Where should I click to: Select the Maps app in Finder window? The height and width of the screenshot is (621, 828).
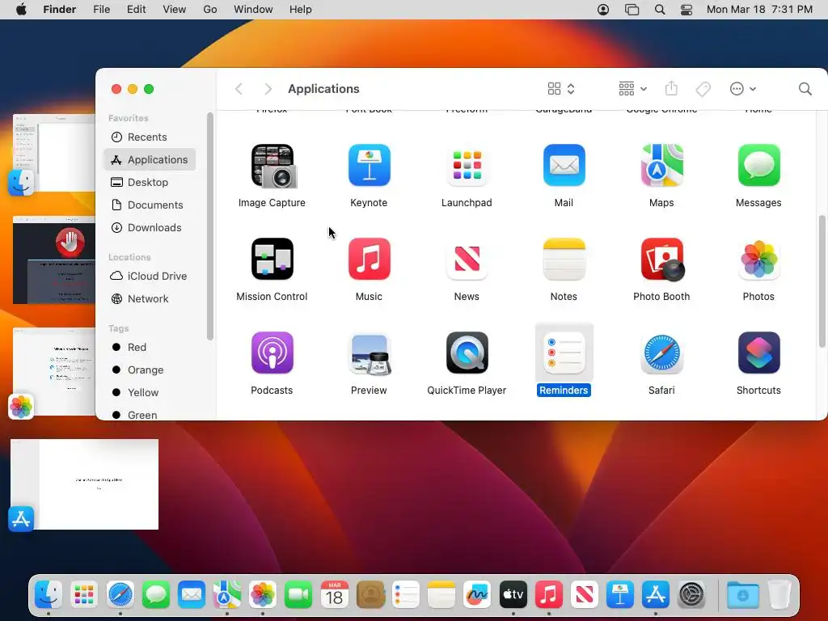pos(661,165)
